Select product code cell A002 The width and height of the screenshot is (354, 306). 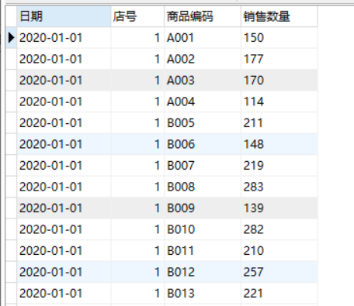click(x=203, y=59)
